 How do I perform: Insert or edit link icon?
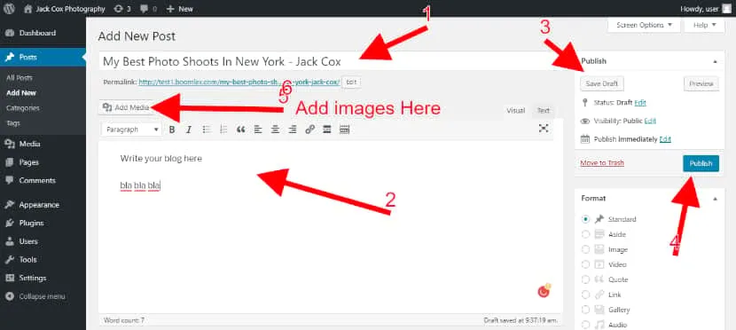click(x=309, y=130)
